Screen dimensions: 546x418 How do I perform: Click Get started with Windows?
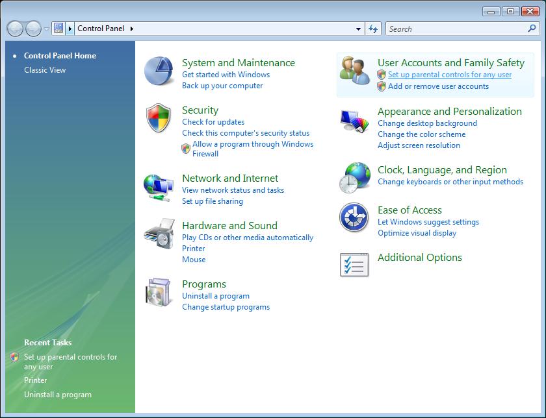226,75
